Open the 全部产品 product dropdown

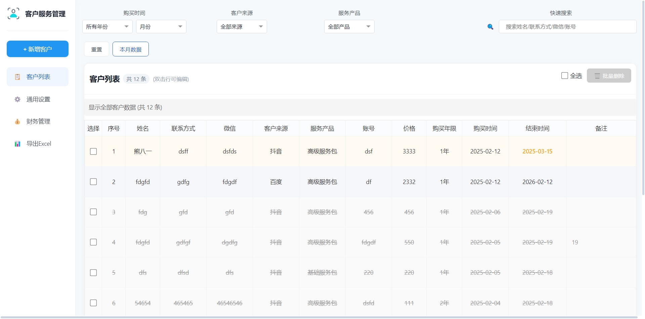point(349,27)
